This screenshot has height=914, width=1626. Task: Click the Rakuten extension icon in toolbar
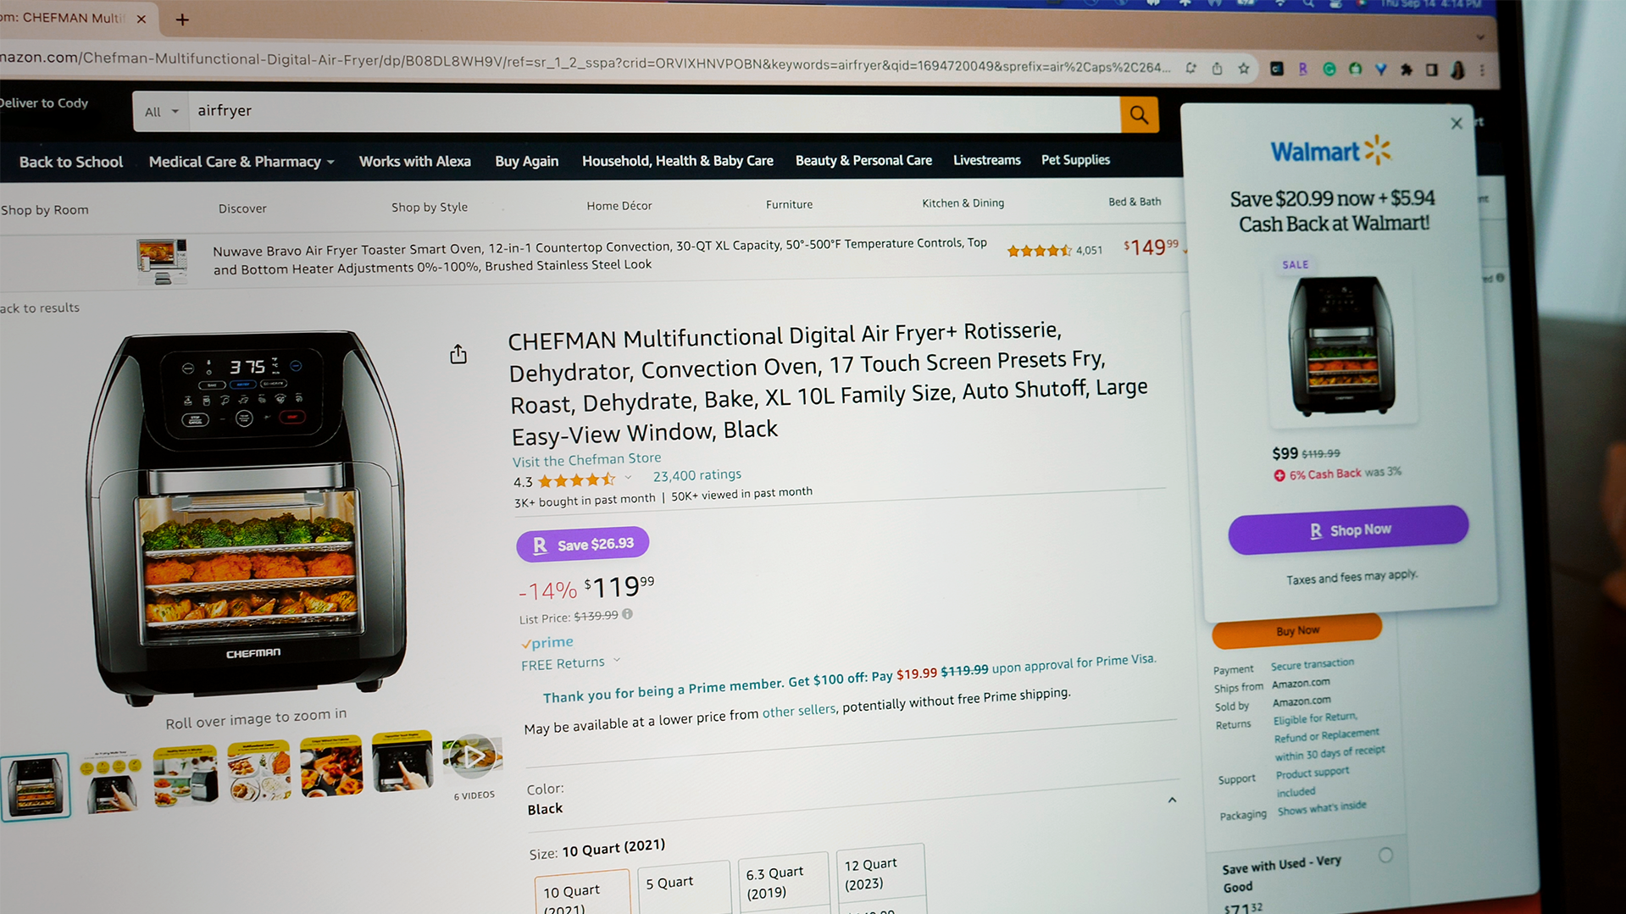tap(1302, 69)
